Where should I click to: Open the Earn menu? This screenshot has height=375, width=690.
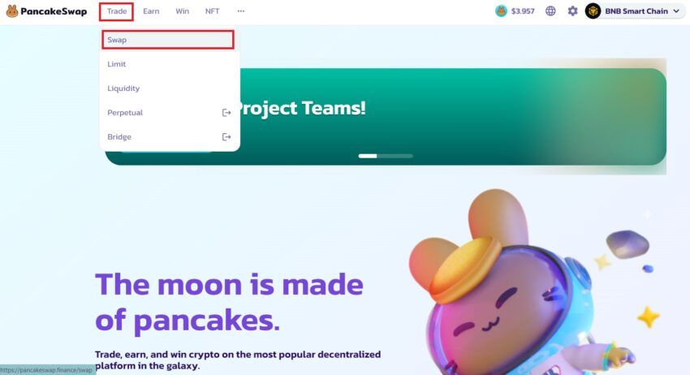click(x=151, y=11)
